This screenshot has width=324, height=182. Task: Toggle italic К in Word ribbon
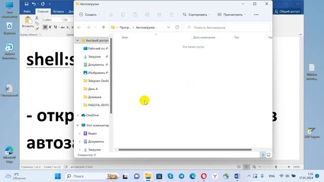click(50, 27)
